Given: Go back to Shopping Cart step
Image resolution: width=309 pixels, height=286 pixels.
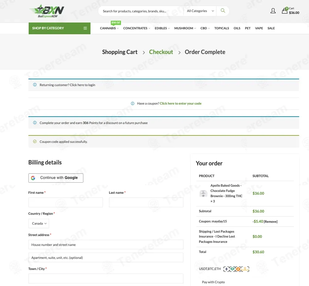Looking at the screenshot, I should [x=120, y=52].
